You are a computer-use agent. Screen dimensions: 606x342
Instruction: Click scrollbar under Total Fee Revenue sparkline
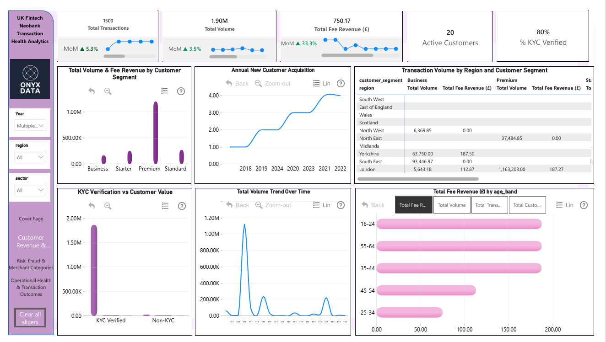click(x=347, y=55)
